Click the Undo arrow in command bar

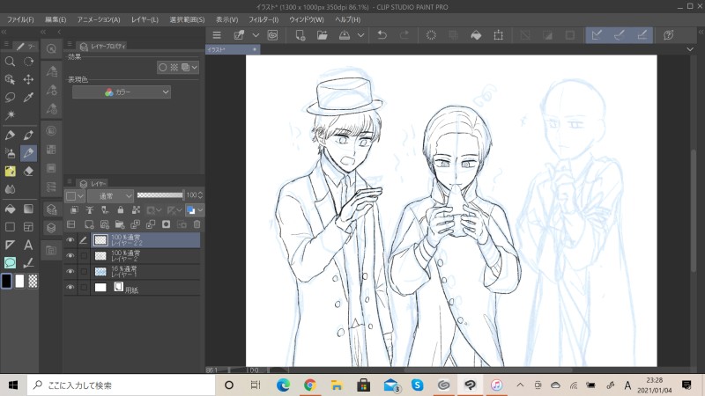point(382,35)
